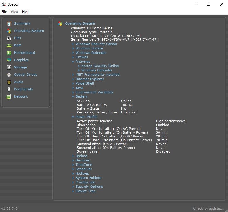Image resolution: width=228 pixels, height=212 pixels.
Task: Click Windows 10 Home 64-bit text
Action: pos(92,28)
